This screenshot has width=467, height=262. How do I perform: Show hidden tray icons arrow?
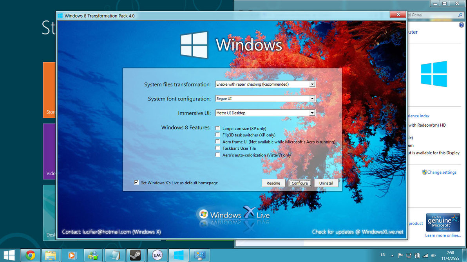(x=392, y=255)
